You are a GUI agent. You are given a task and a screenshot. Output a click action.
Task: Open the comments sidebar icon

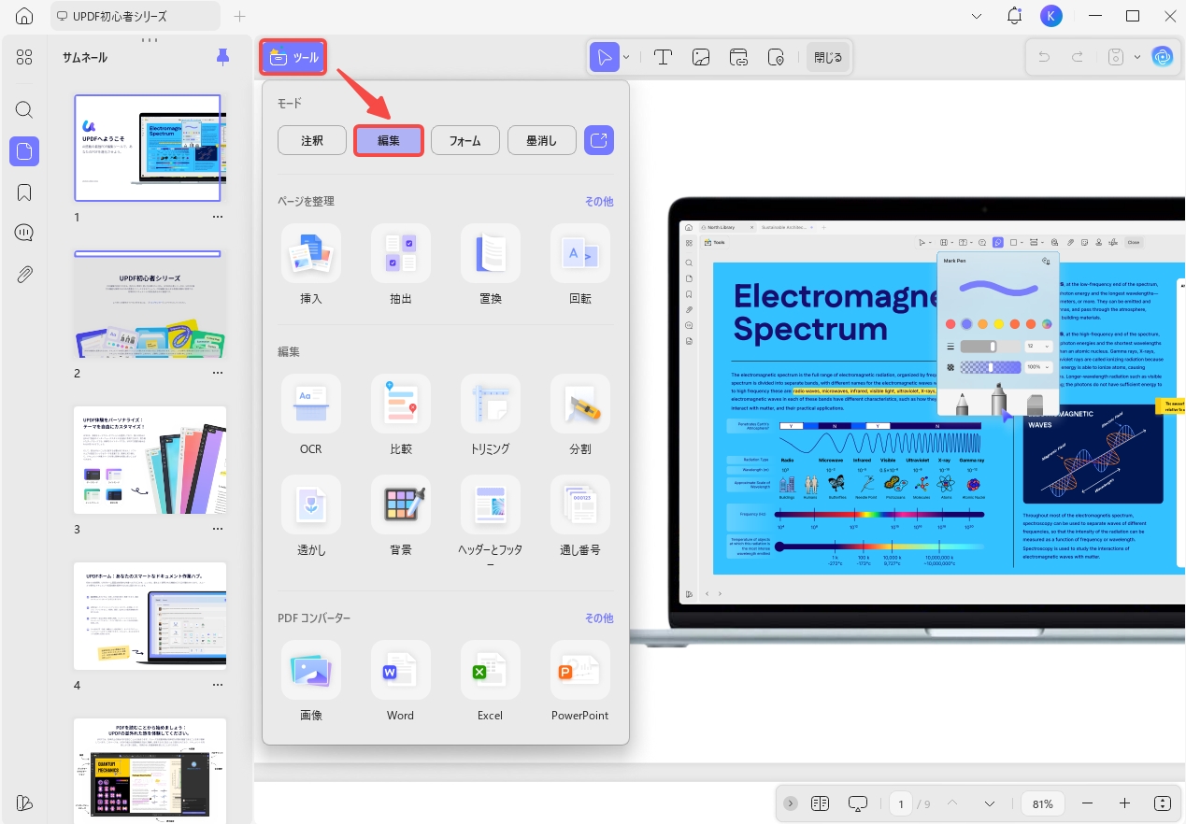pyautogui.click(x=24, y=234)
